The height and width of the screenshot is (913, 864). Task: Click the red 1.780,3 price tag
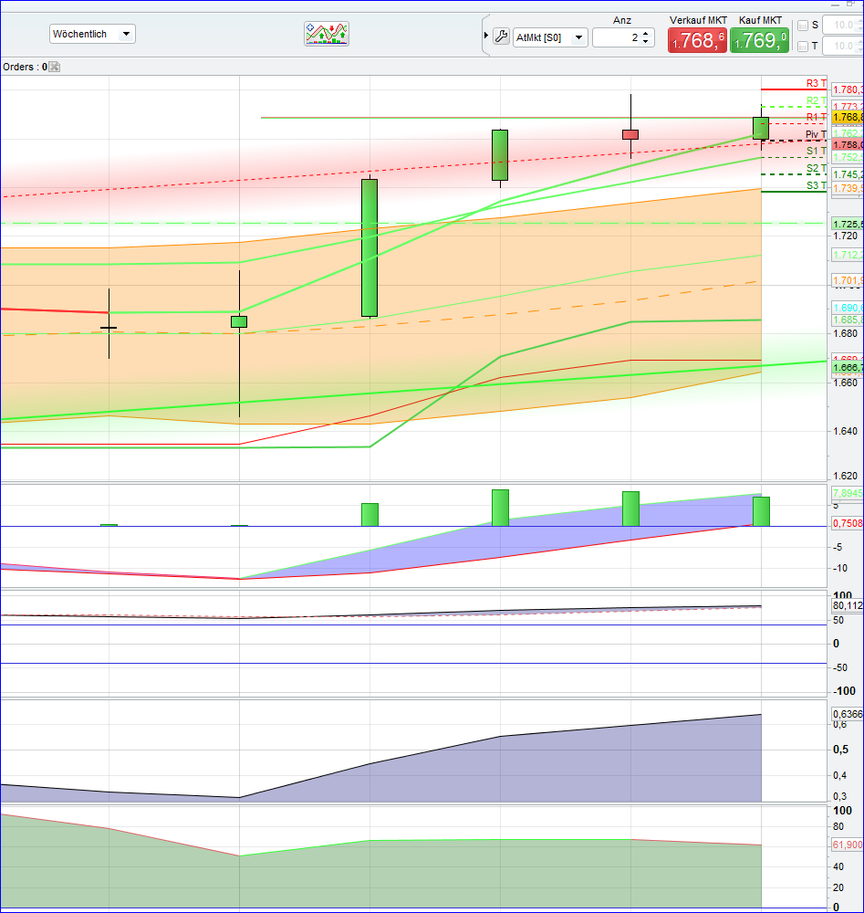[x=848, y=89]
